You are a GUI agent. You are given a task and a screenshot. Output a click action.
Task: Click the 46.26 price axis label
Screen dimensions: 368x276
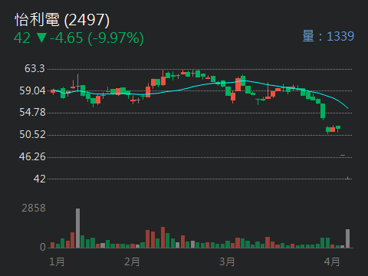32,156
